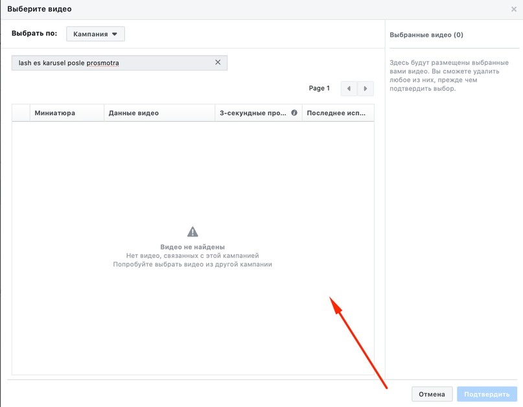Image resolution: width=523 pixels, height=407 pixels.
Task: Click the Миниатюра column header
Action: coord(67,113)
